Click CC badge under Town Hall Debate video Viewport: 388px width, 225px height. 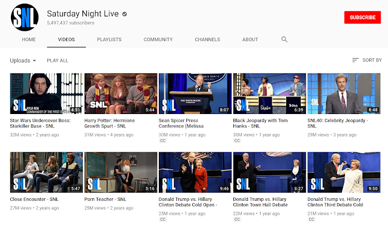[x=237, y=220]
